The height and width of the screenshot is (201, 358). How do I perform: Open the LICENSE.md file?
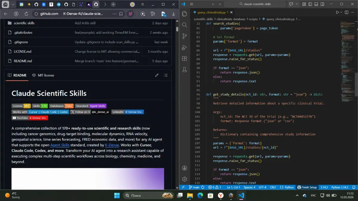pyautogui.click(x=23, y=52)
